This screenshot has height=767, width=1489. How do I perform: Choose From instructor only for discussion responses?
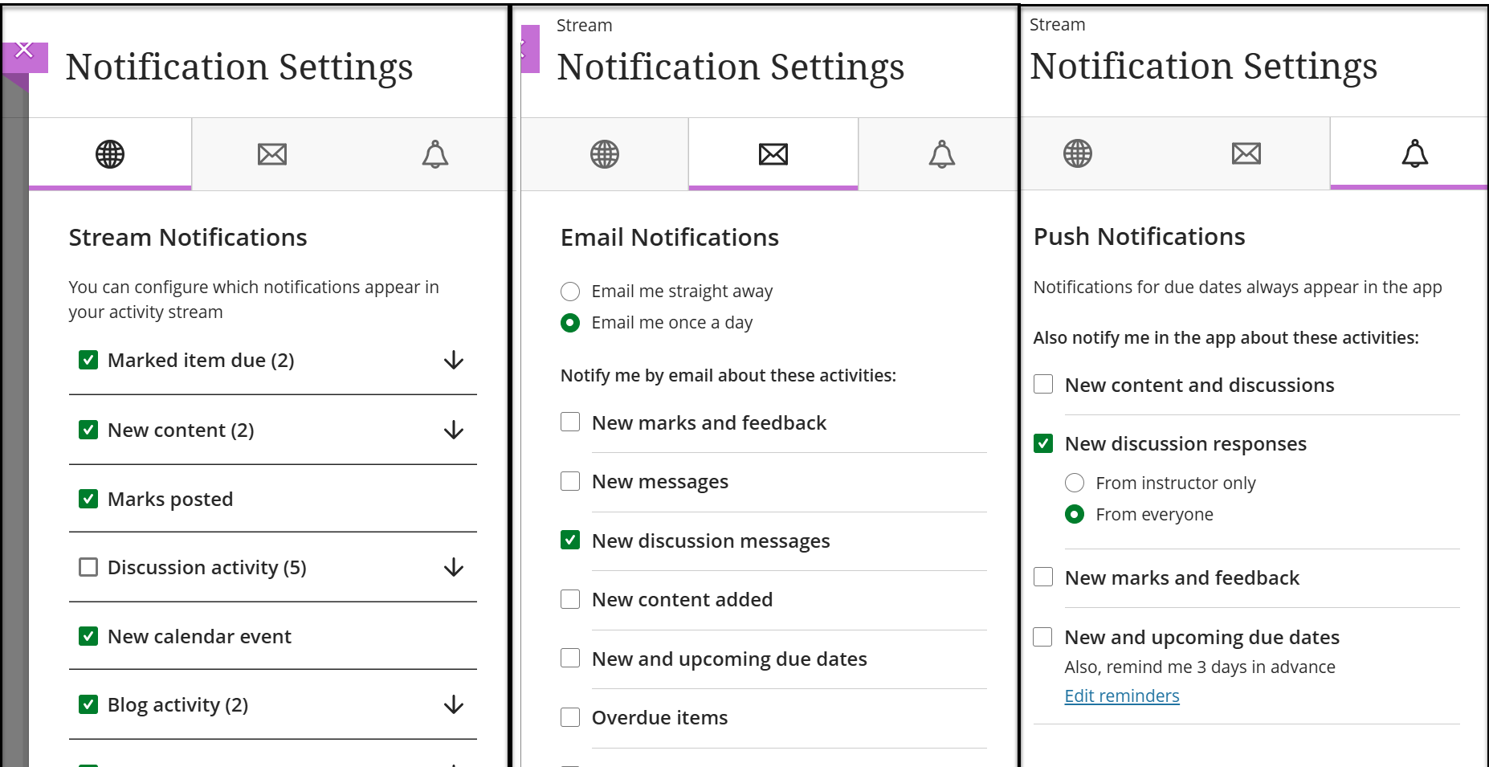[1075, 483]
